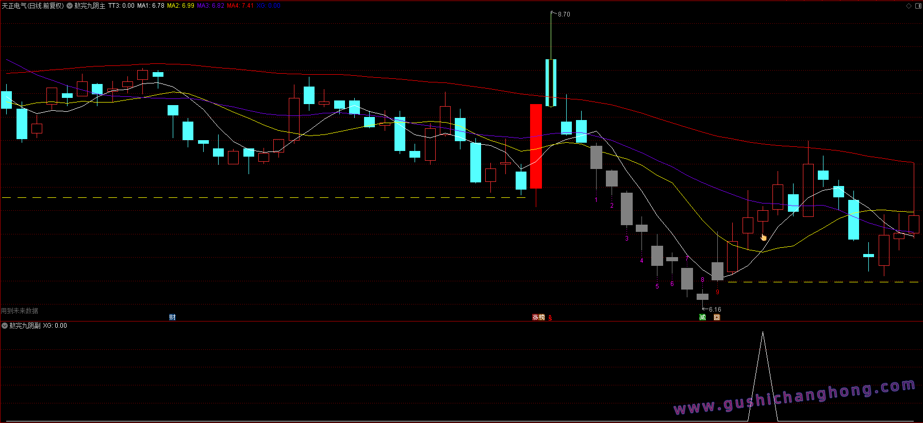This screenshot has height=423, width=923.
Task: Click the purple MA3: 6.82 legend label
Action: [210, 6]
